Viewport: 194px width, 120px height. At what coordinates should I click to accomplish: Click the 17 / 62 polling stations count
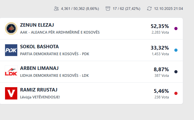(x=126, y=9)
